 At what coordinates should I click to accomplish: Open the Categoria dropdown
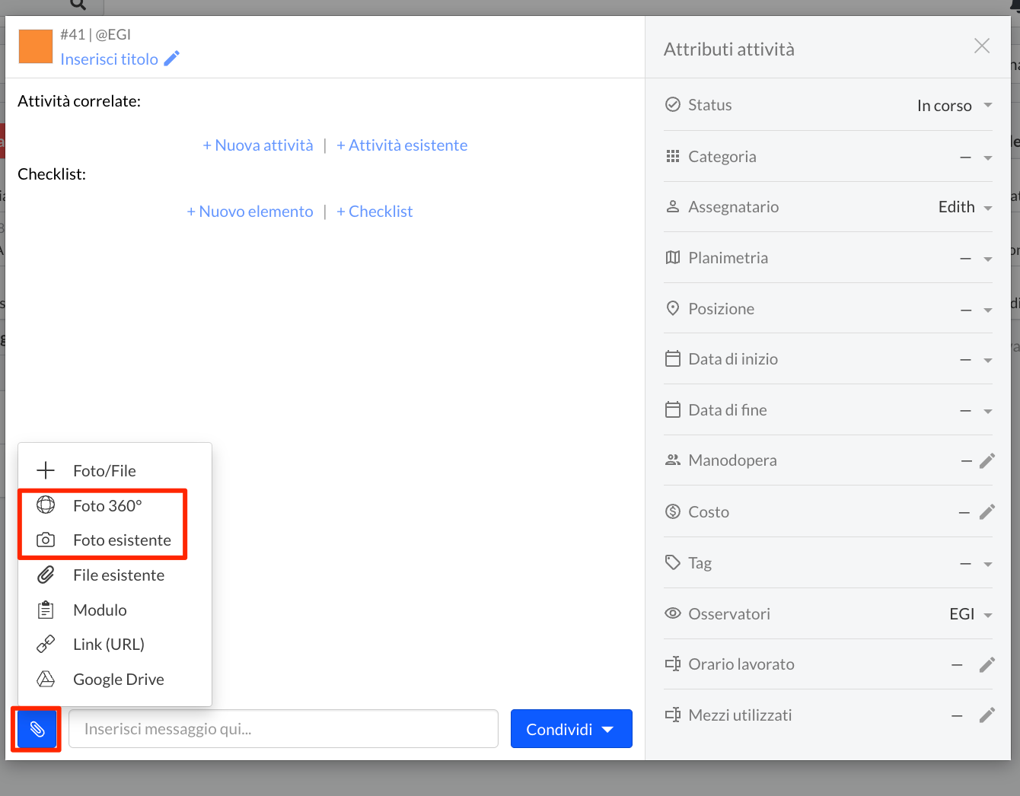click(x=976, y=158)
